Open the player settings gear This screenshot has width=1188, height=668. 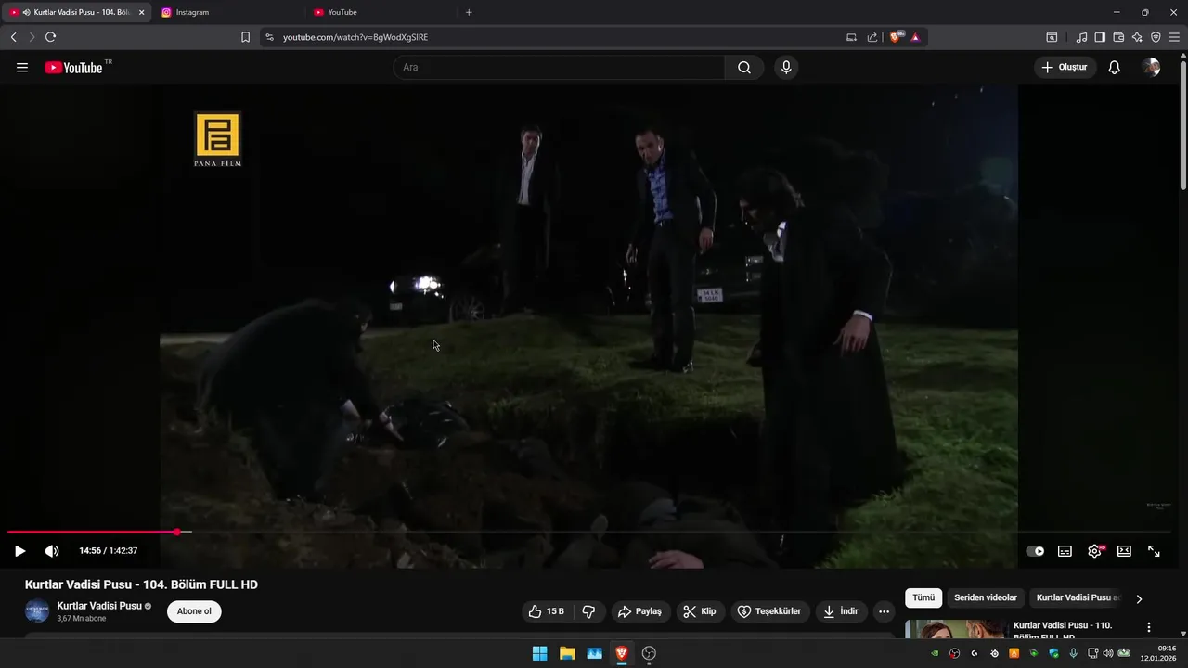tap(1095, 551)
